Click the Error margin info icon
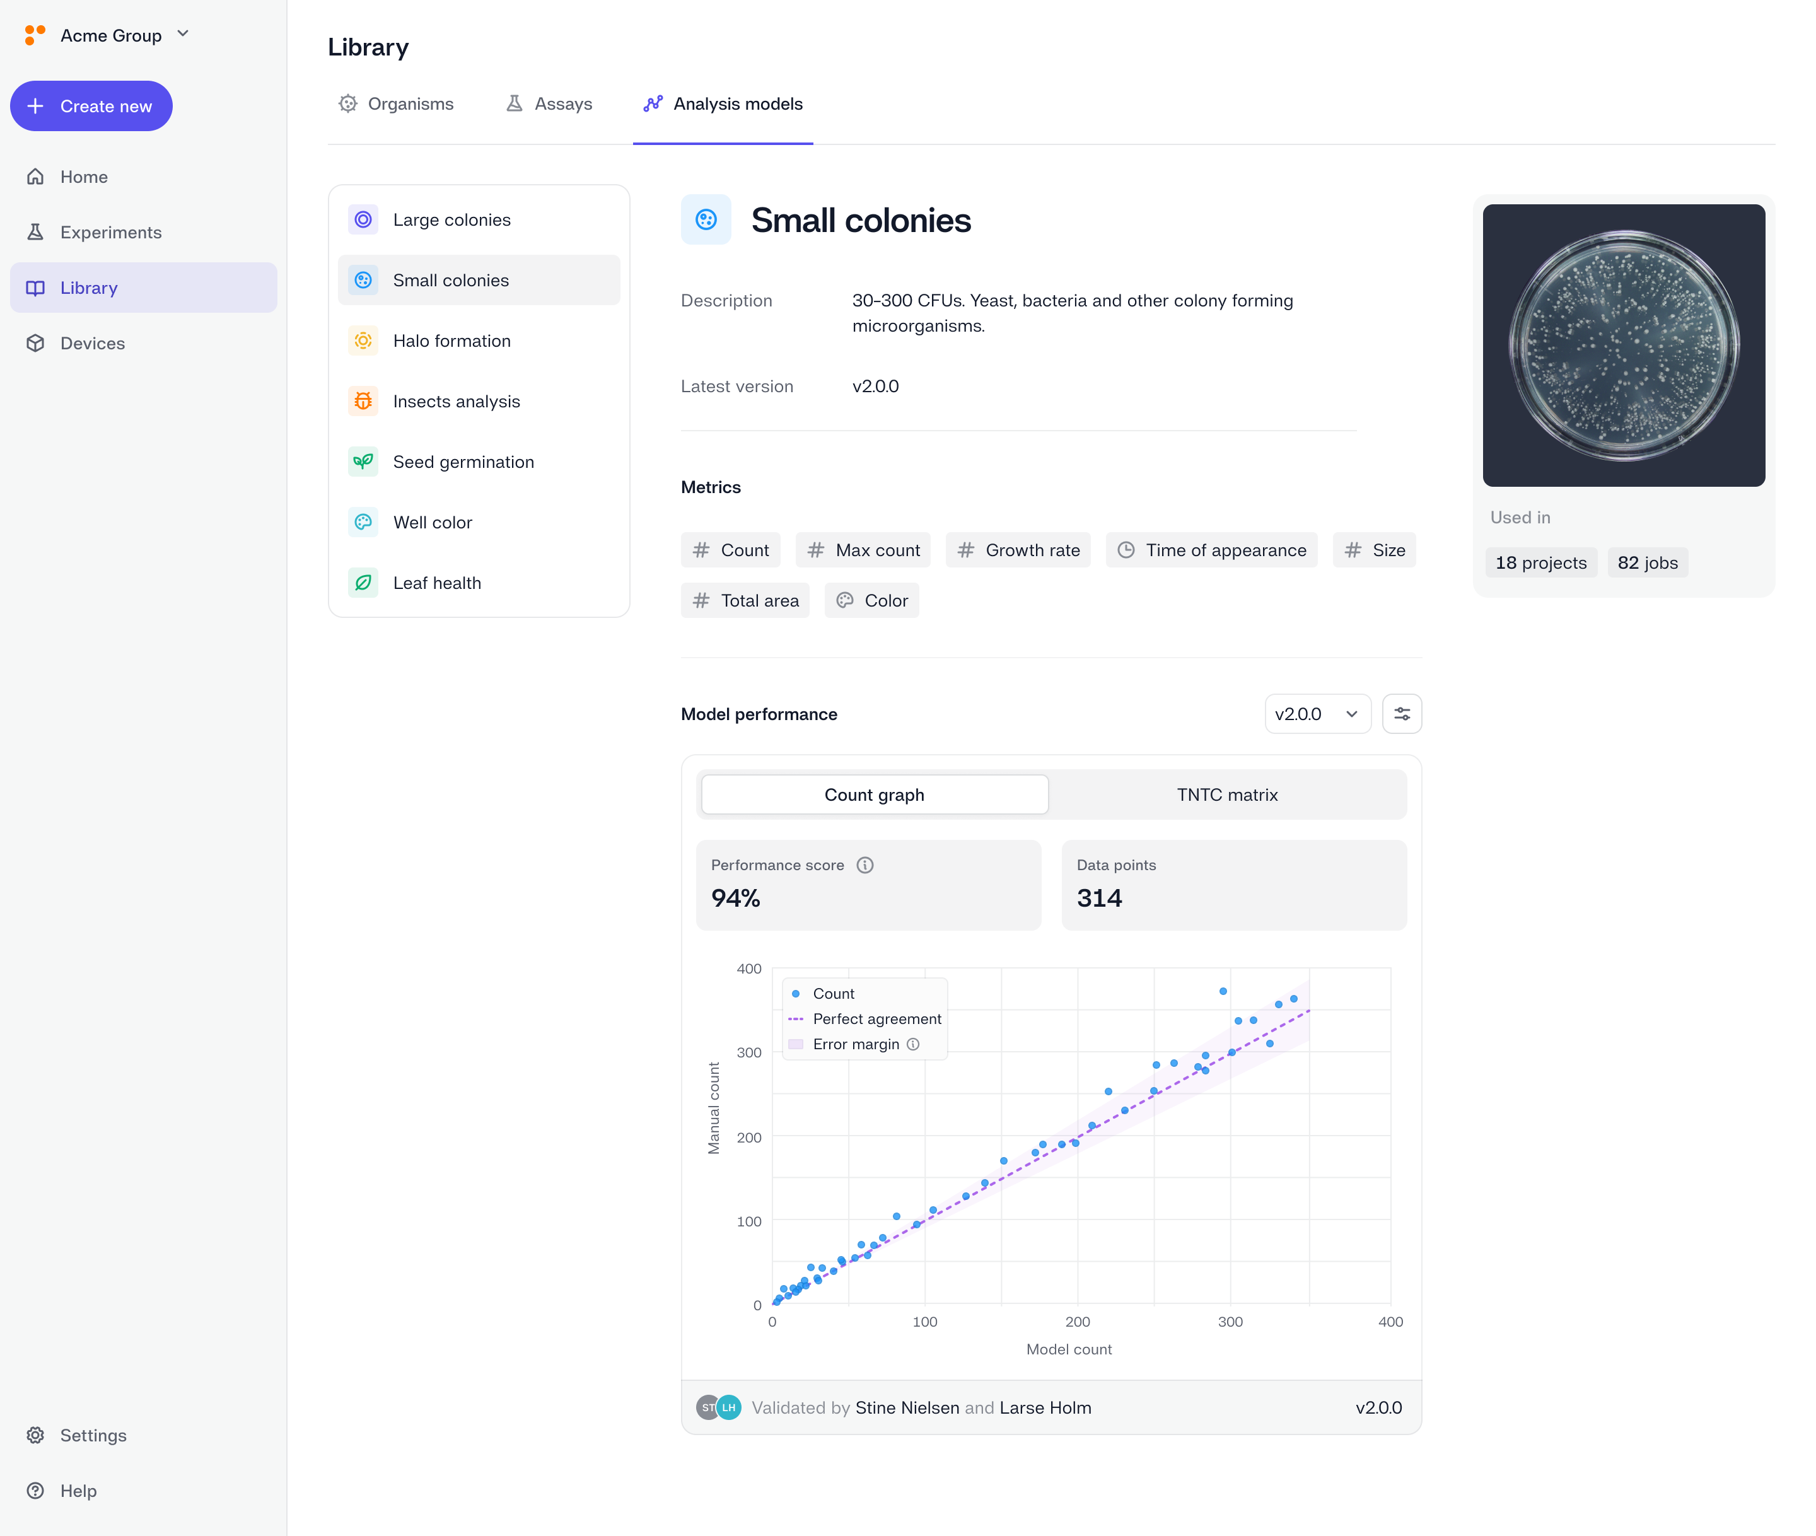This screenshot has width=1816, height=1536. point(913,1044)
